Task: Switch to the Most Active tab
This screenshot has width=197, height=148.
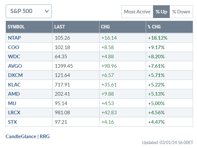Action: click(137, 12)
